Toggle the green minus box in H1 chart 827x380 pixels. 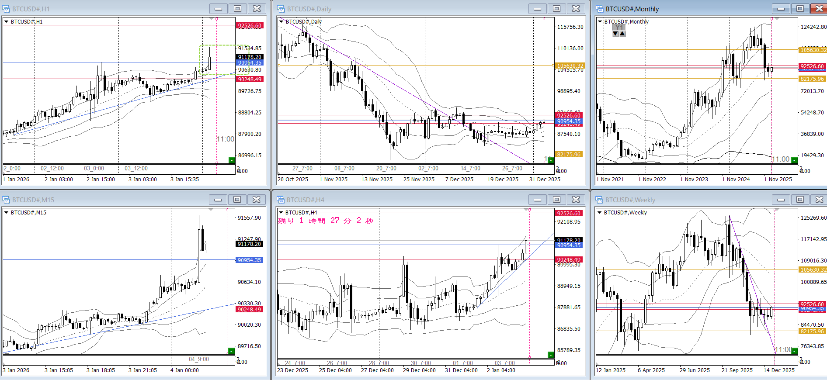(232, 160)
